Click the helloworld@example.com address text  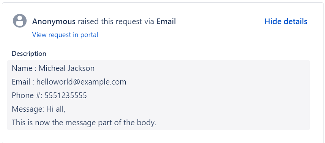(81, 82)
